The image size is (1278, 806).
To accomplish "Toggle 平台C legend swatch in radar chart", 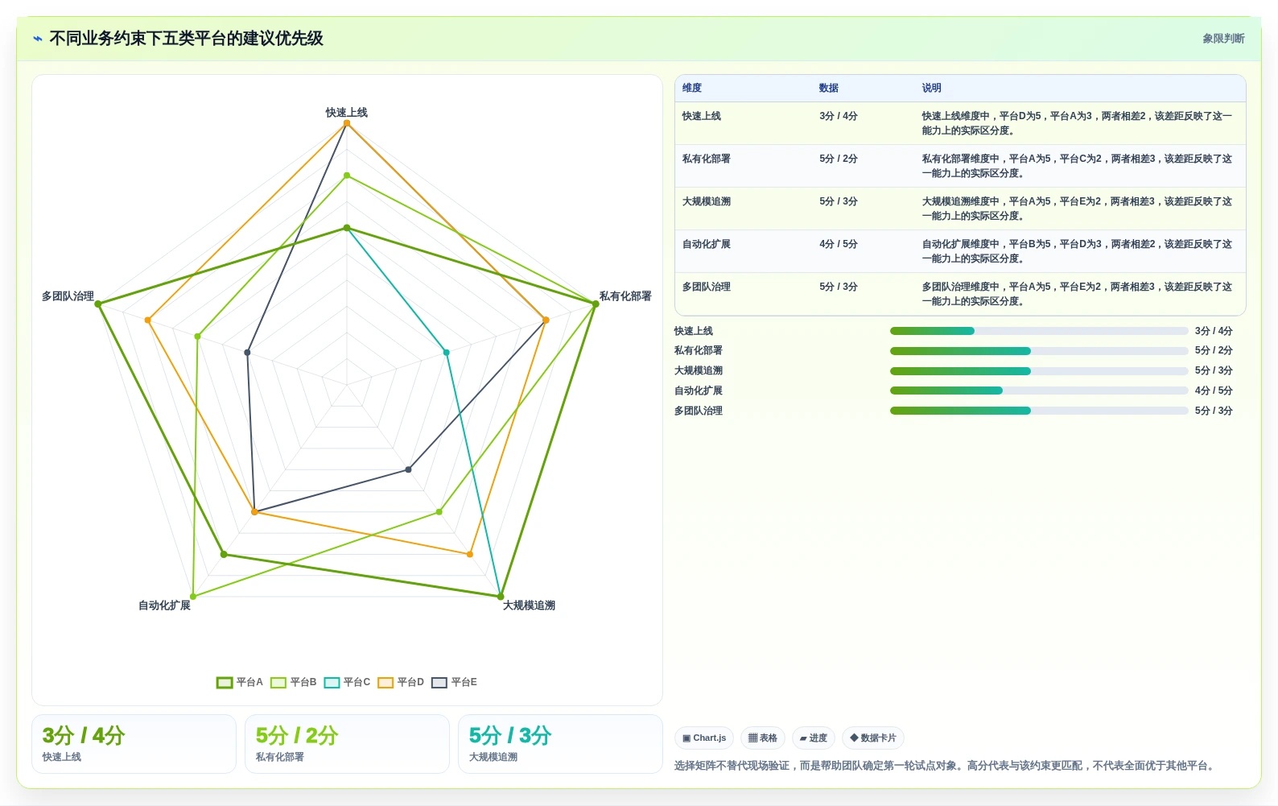I will click(x=332, y=683).
